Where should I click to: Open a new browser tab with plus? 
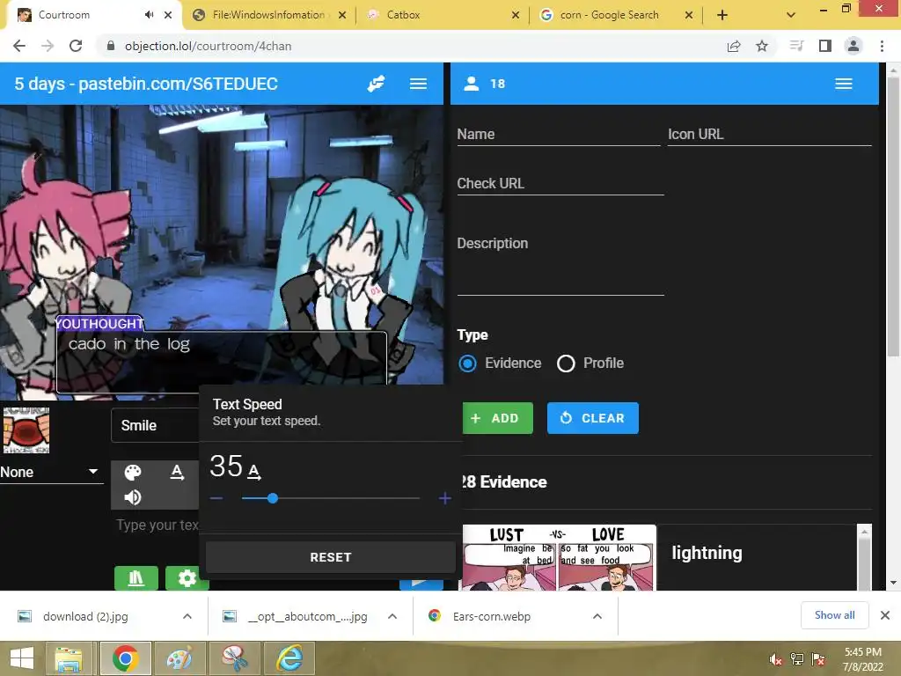tap(722, 15)
